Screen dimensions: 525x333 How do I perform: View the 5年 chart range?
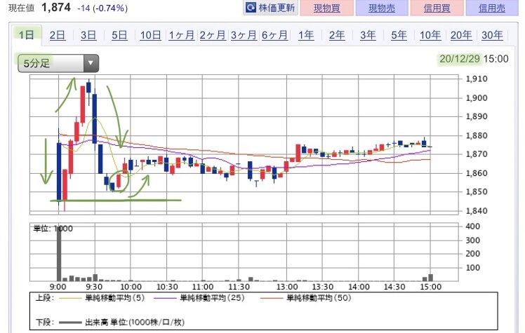click(399, 35)
